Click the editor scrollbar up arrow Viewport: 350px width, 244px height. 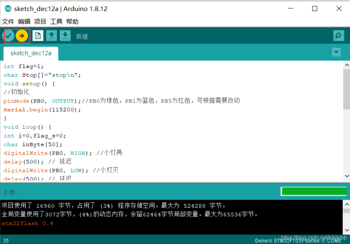click(x=347, y=65)
